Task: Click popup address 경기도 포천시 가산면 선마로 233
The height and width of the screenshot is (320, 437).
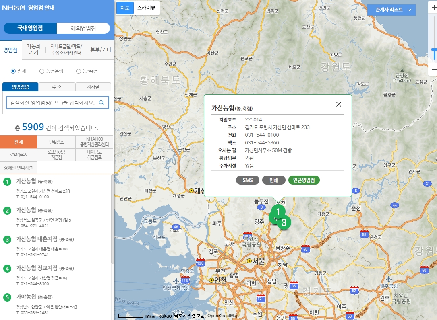Action: [278, 127]
